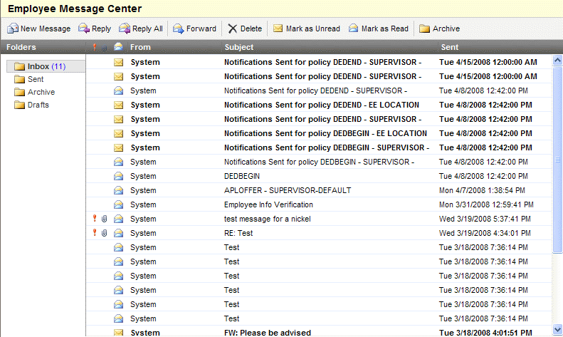
Task: Sort messages by From column
Action: 141,47
